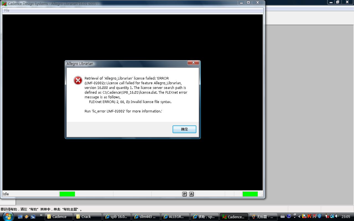Viewport: 354px width, 221px height.
Task: Click the 'FLEXnet ERROR(-2, 66, 0)' error line
Action: click(x=130, y=102)
